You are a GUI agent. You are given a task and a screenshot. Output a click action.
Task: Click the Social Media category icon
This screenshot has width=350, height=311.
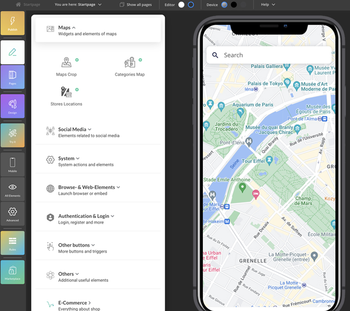tap(51, 131)
